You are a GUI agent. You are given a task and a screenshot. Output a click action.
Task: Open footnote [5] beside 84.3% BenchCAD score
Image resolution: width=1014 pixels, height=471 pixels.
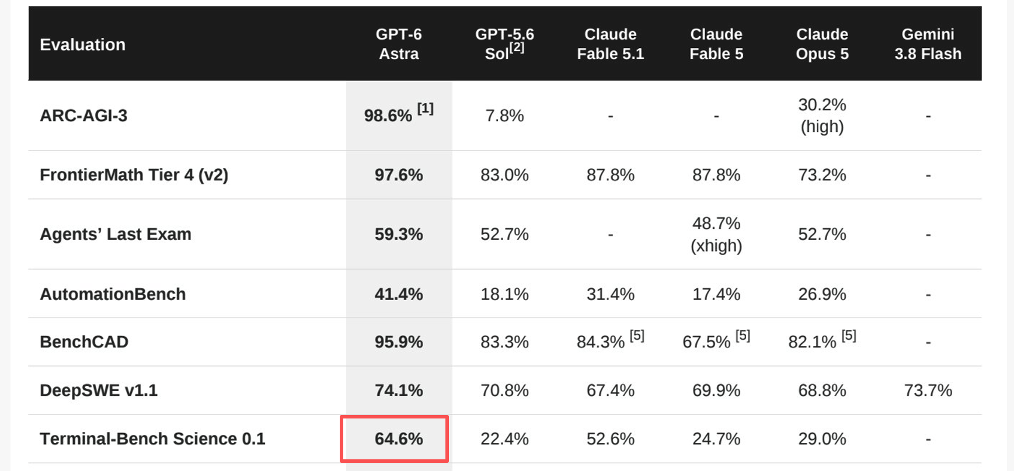pos(637,336)
